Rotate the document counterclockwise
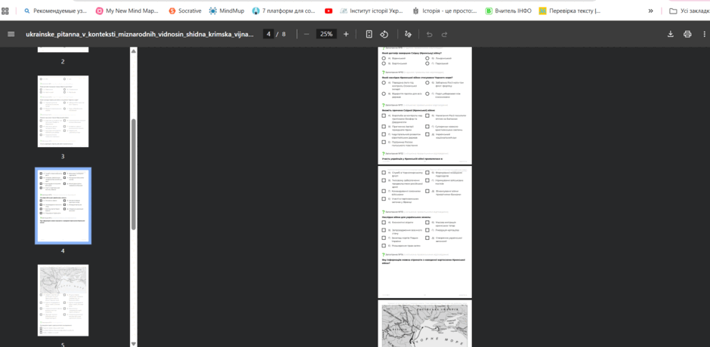Viewport: 710px width, 347px height. (384, 34)
